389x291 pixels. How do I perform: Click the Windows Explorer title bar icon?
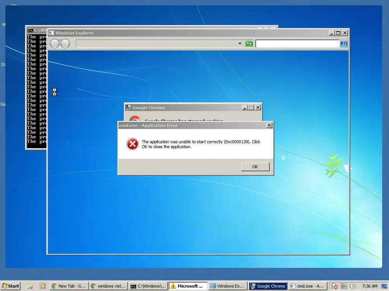(x=51, y=33)
